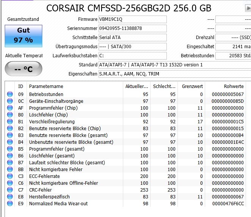Click status icon for B7 Laufzeit schlechter Blöcke row
The width and height of the screenshot is (251, 217).
coord(10,162)
